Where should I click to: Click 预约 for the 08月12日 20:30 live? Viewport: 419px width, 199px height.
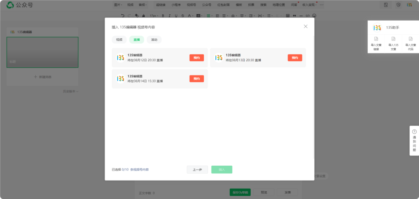pos(197,58)
